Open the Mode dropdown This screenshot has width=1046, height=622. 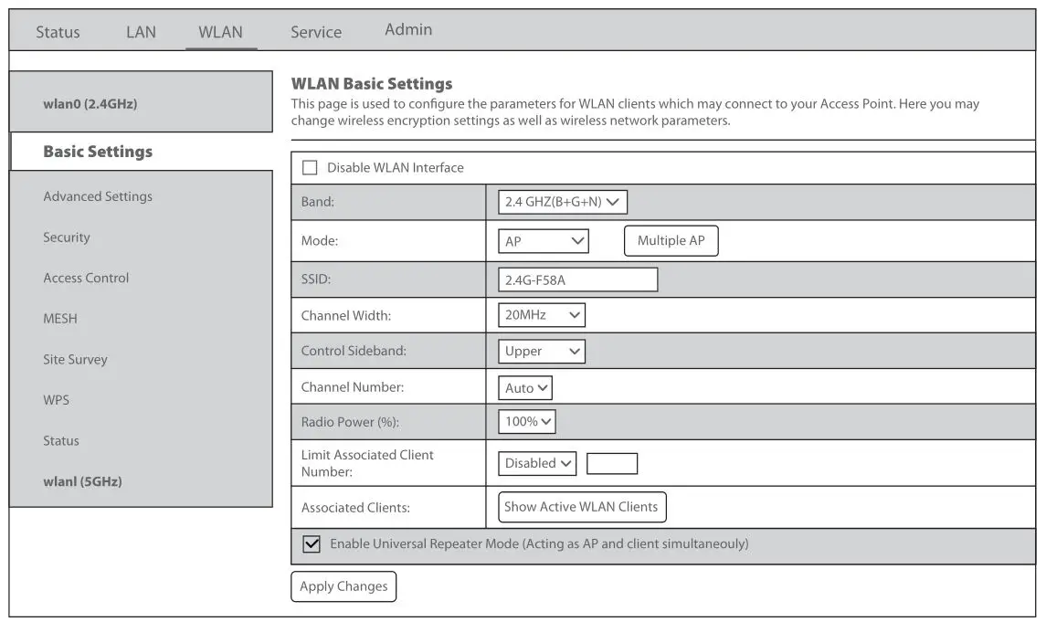click(543, 240)
